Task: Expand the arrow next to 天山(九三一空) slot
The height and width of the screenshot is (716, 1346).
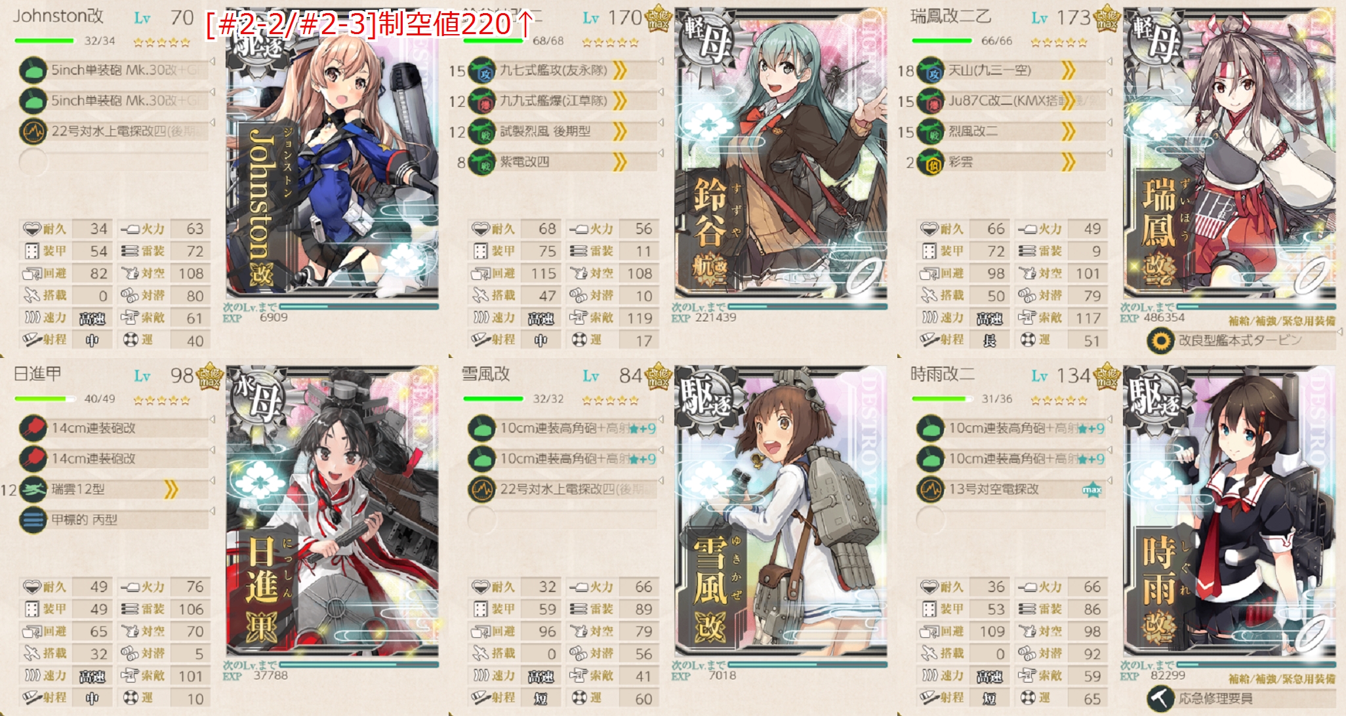Action: pyautogui.click(x=1109, y=61)
